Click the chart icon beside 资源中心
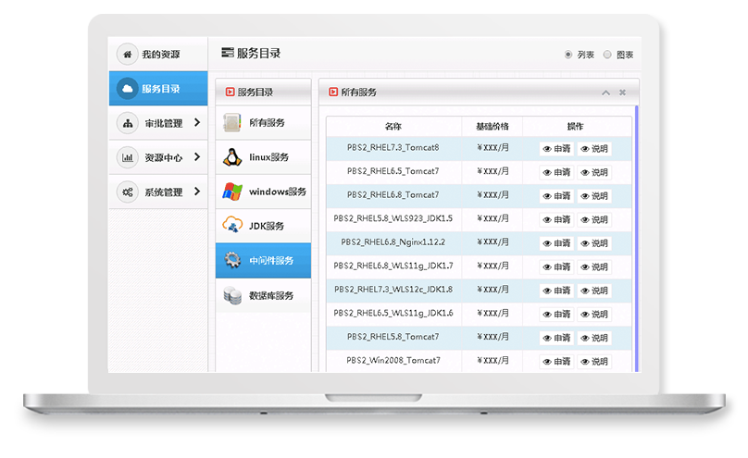 [x=127, y=157]
